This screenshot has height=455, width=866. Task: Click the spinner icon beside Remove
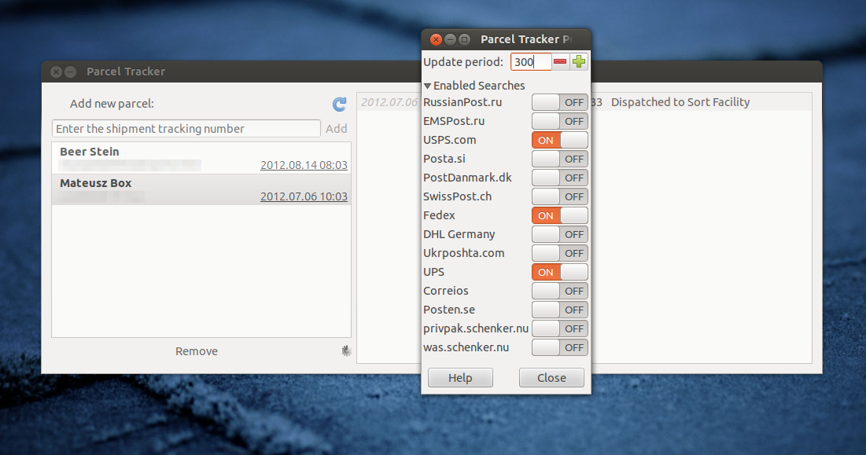click(346, 351)
